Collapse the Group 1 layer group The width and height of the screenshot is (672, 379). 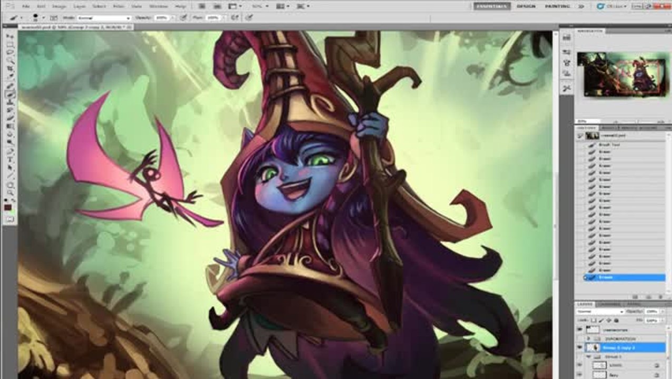pyautogui.click(x=588, y=356)
